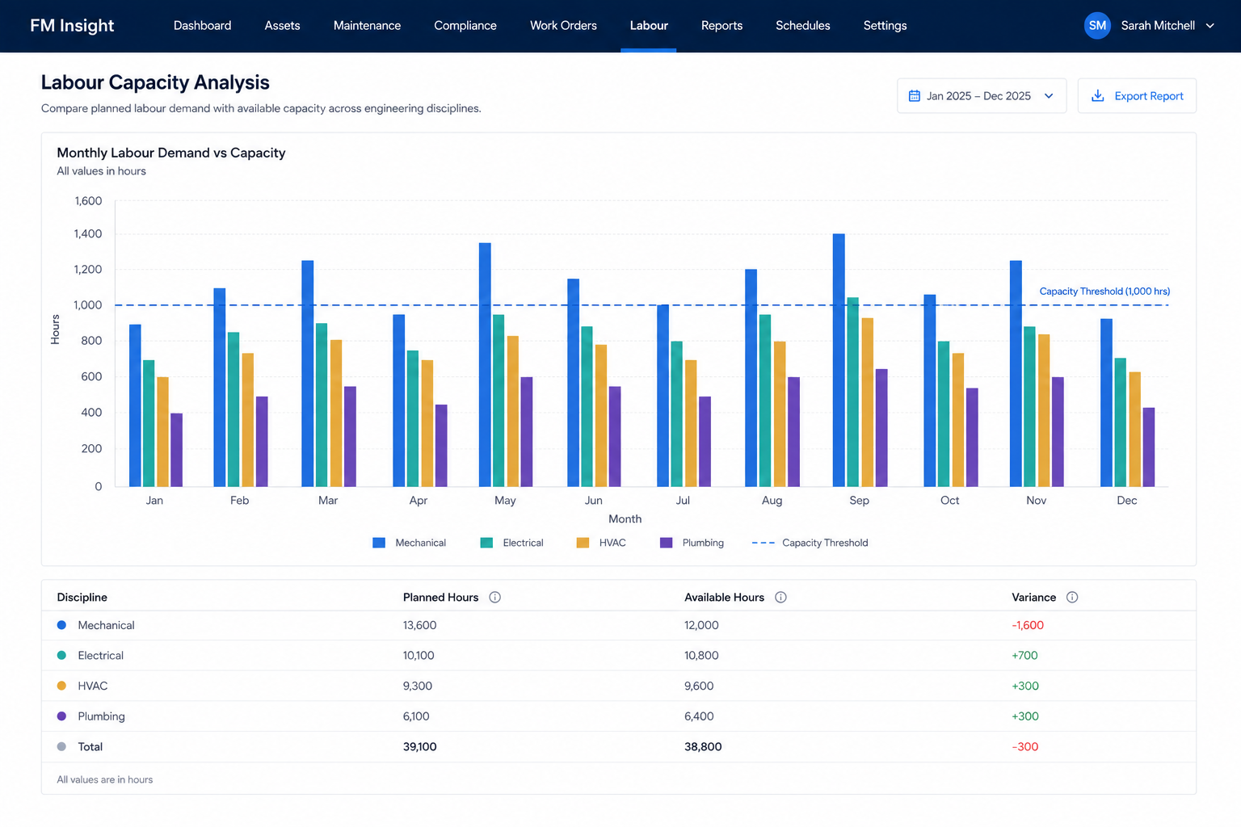This screenshot has width=1241, height=827.
Task: Click the download icon on Export Report
Action: [1098, 96]
